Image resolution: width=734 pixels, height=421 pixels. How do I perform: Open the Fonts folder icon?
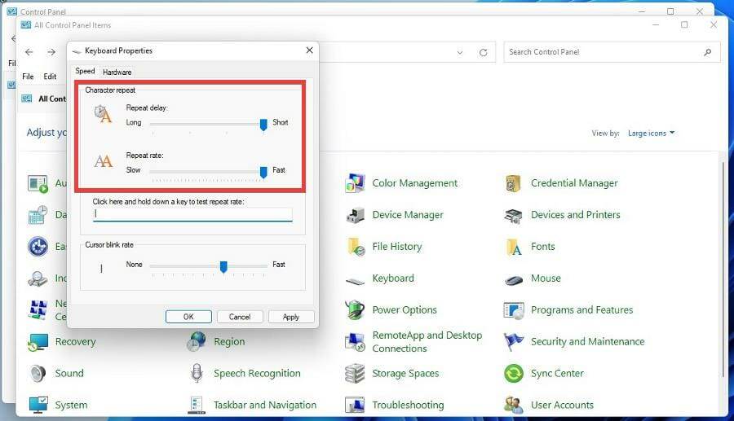click(x=514, y=247)
